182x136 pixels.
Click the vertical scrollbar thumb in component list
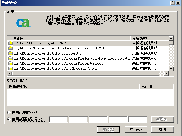(x=171, y=43)
